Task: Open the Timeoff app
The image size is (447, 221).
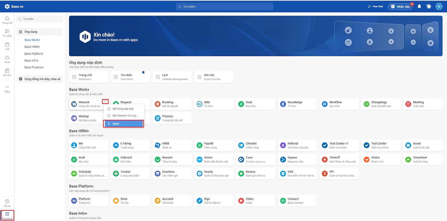Action: coord(339,159)
